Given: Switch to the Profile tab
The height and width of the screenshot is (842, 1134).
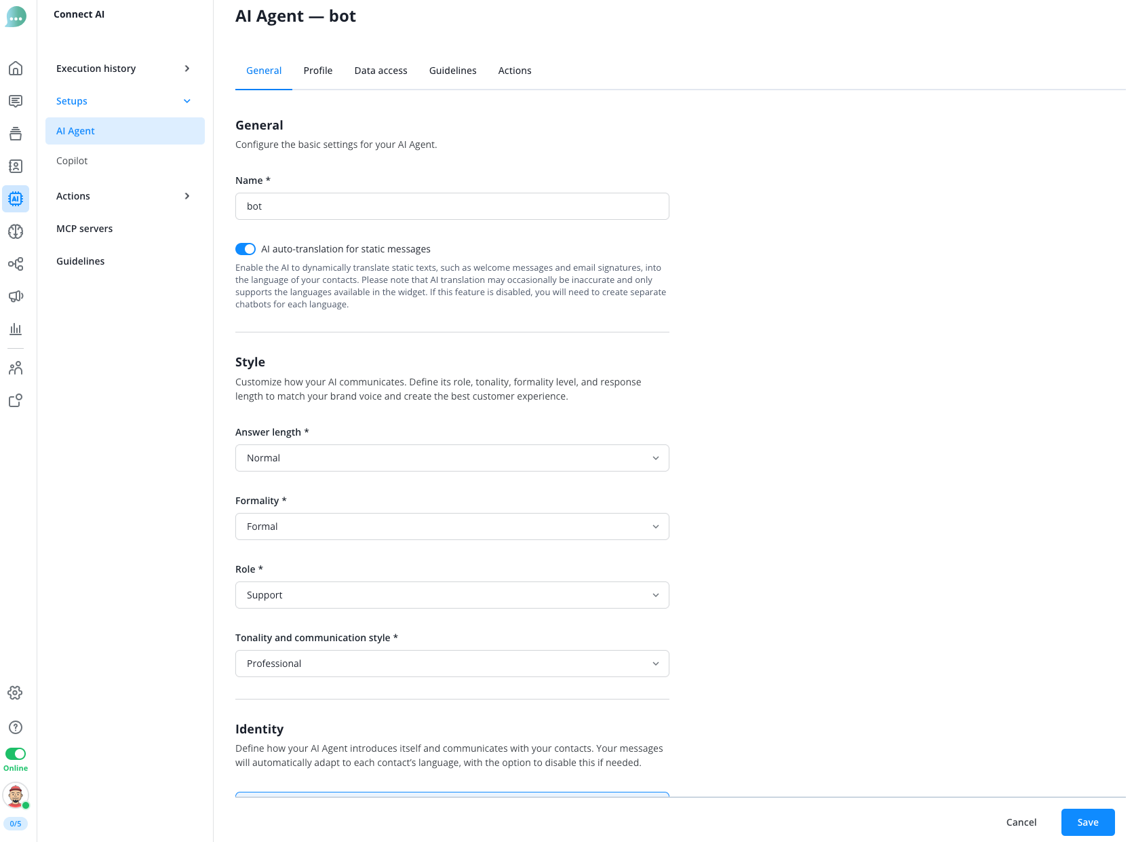Looking at the screenshot, I should tap(318, 71).
